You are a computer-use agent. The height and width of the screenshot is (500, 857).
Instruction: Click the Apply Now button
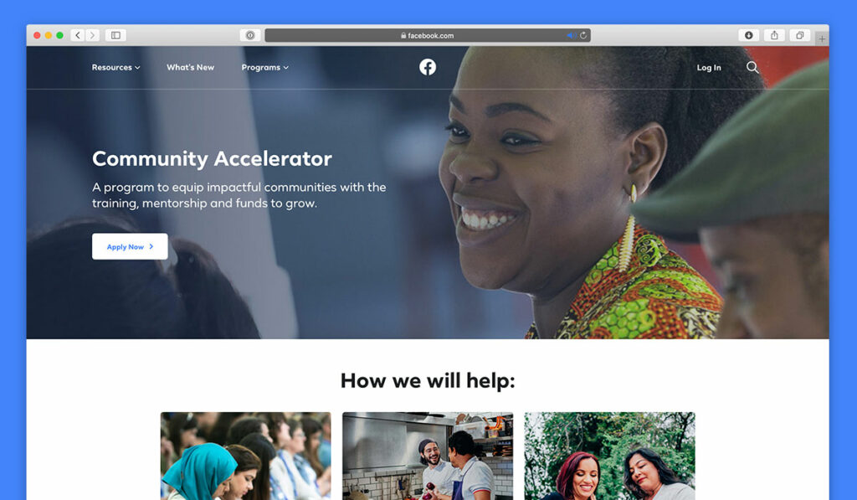click(x=130, y=247)
